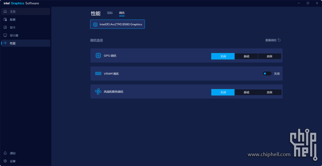322x166 pixels.
Task: Close the Intel Graphics Software window
Action: [317, 3]
